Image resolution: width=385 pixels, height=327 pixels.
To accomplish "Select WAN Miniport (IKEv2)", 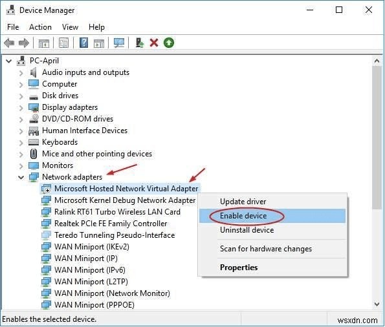I will pos(92,247).
